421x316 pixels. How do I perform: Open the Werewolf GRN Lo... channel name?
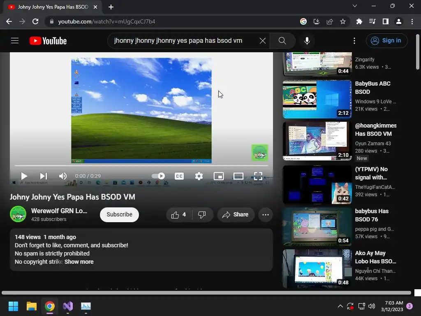(59, 211)
